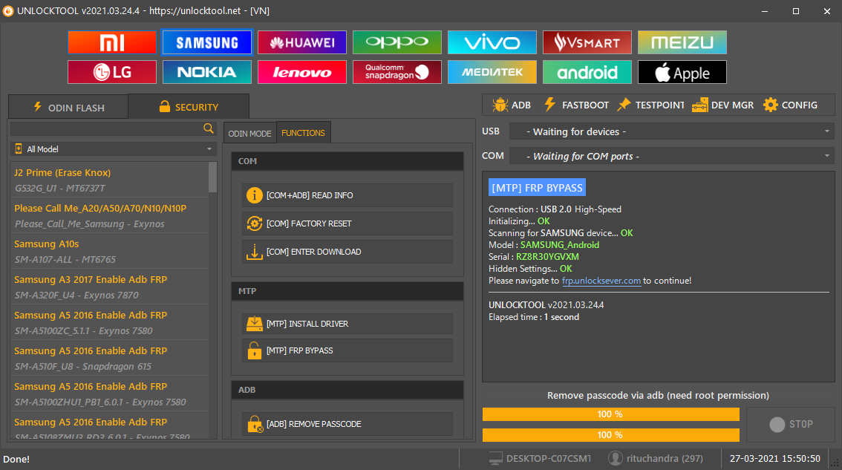Open the frp.unlocksever.com link
This screenshot has height=470, width=842.
(601, 281)
